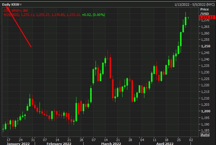Click the OHLC values '1,272.11, 1,272.27, 1,270.85, 1,272.13'

[51, 15]
